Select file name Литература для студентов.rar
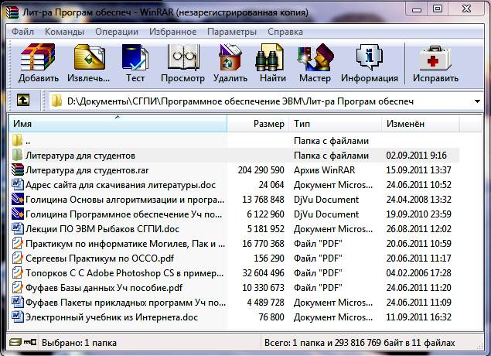Viewport: 491px width, 356px height. click(x=87, y=170)
